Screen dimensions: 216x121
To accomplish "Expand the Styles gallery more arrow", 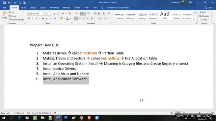I will coord(195,19).
